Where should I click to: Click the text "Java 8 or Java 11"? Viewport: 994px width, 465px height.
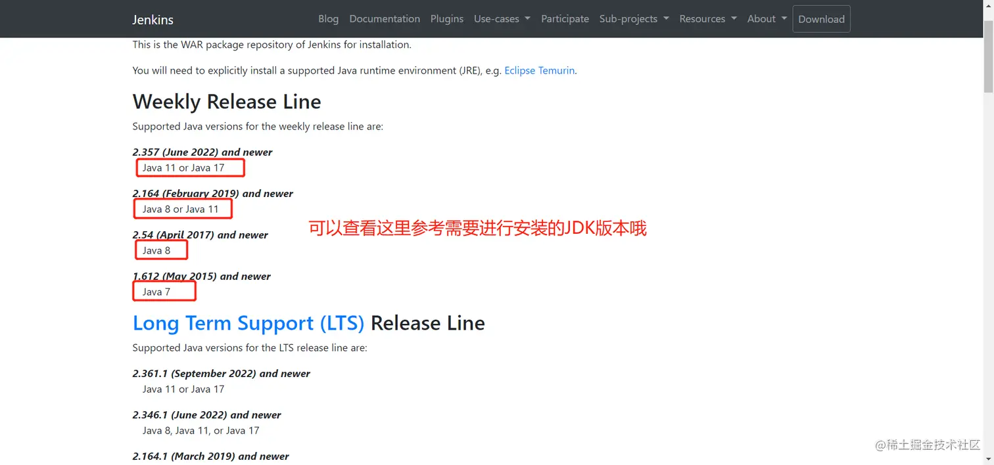click(181, 209)
